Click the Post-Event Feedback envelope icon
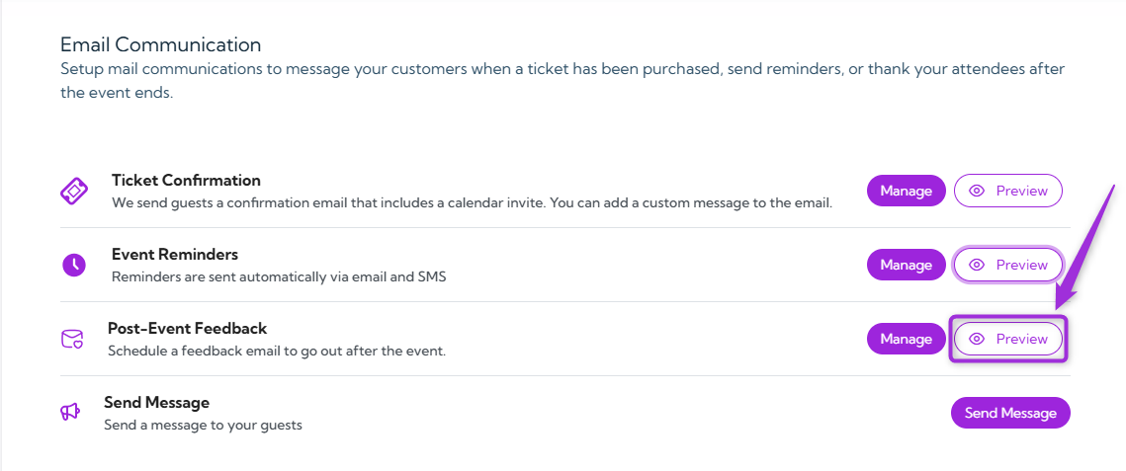Viewport: 1126px width, 471px height. point(72,339)
